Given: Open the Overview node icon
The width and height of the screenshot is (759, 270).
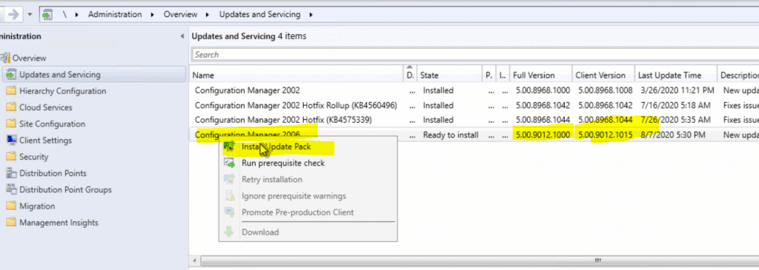Looking at the screenshot, I should 6,58.
